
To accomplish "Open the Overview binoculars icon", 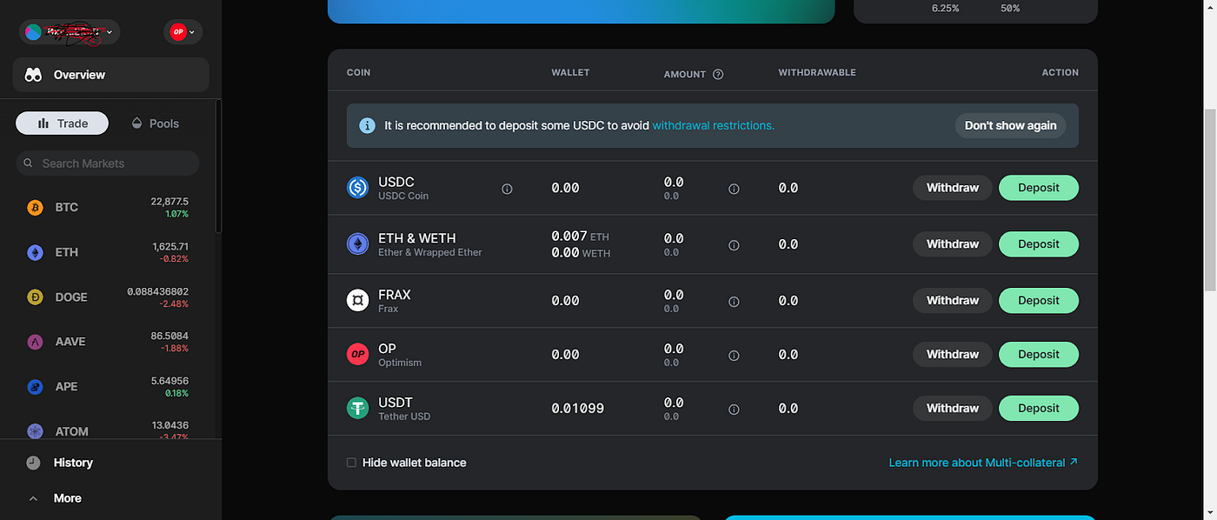I will point(33,75).
